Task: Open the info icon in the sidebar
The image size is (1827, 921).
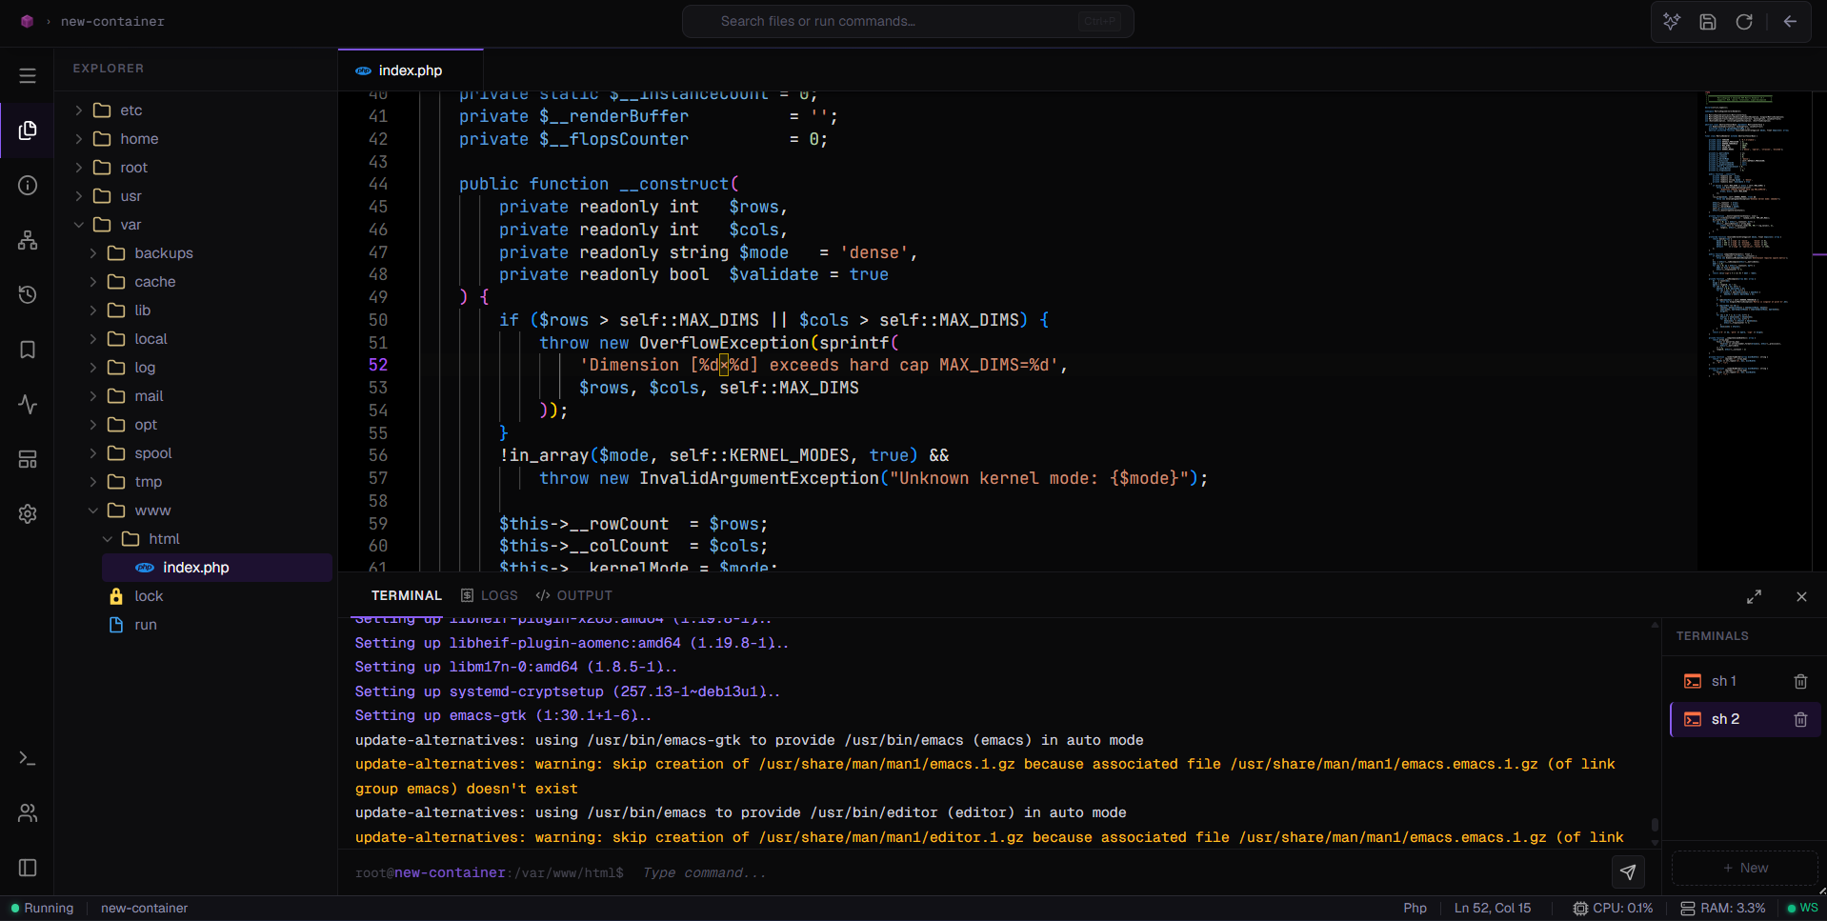Action: (x=28, y=185)
